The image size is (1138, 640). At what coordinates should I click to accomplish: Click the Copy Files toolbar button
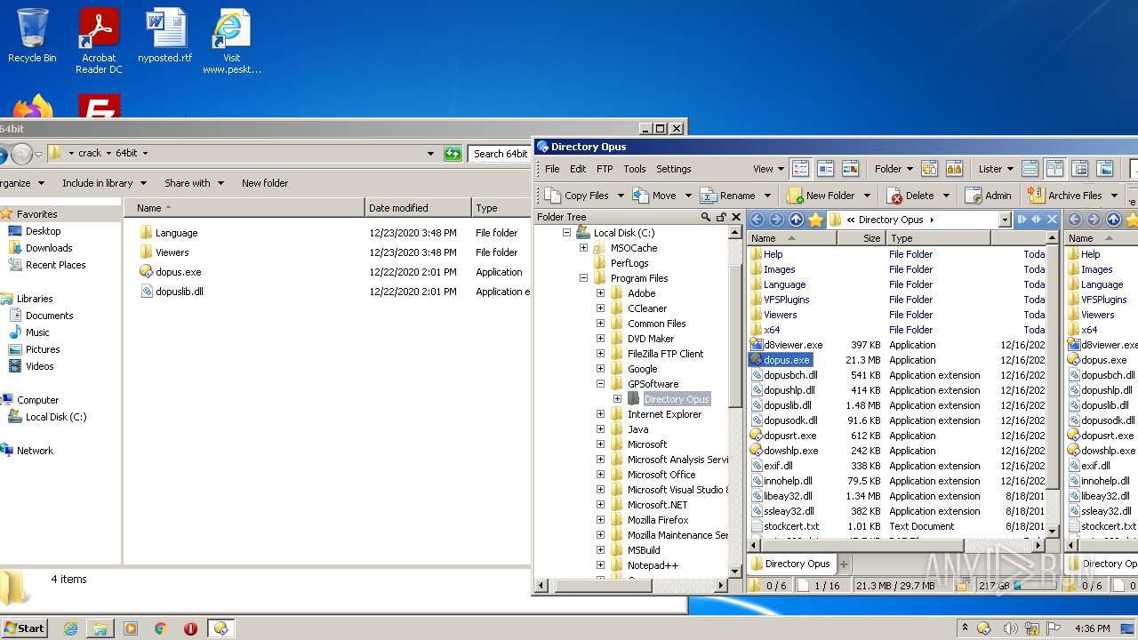click(x=577, y=195)
